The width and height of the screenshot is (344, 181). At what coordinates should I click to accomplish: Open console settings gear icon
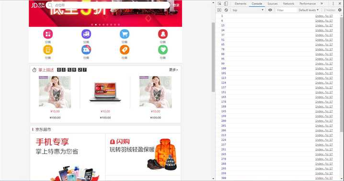point(340,10)
